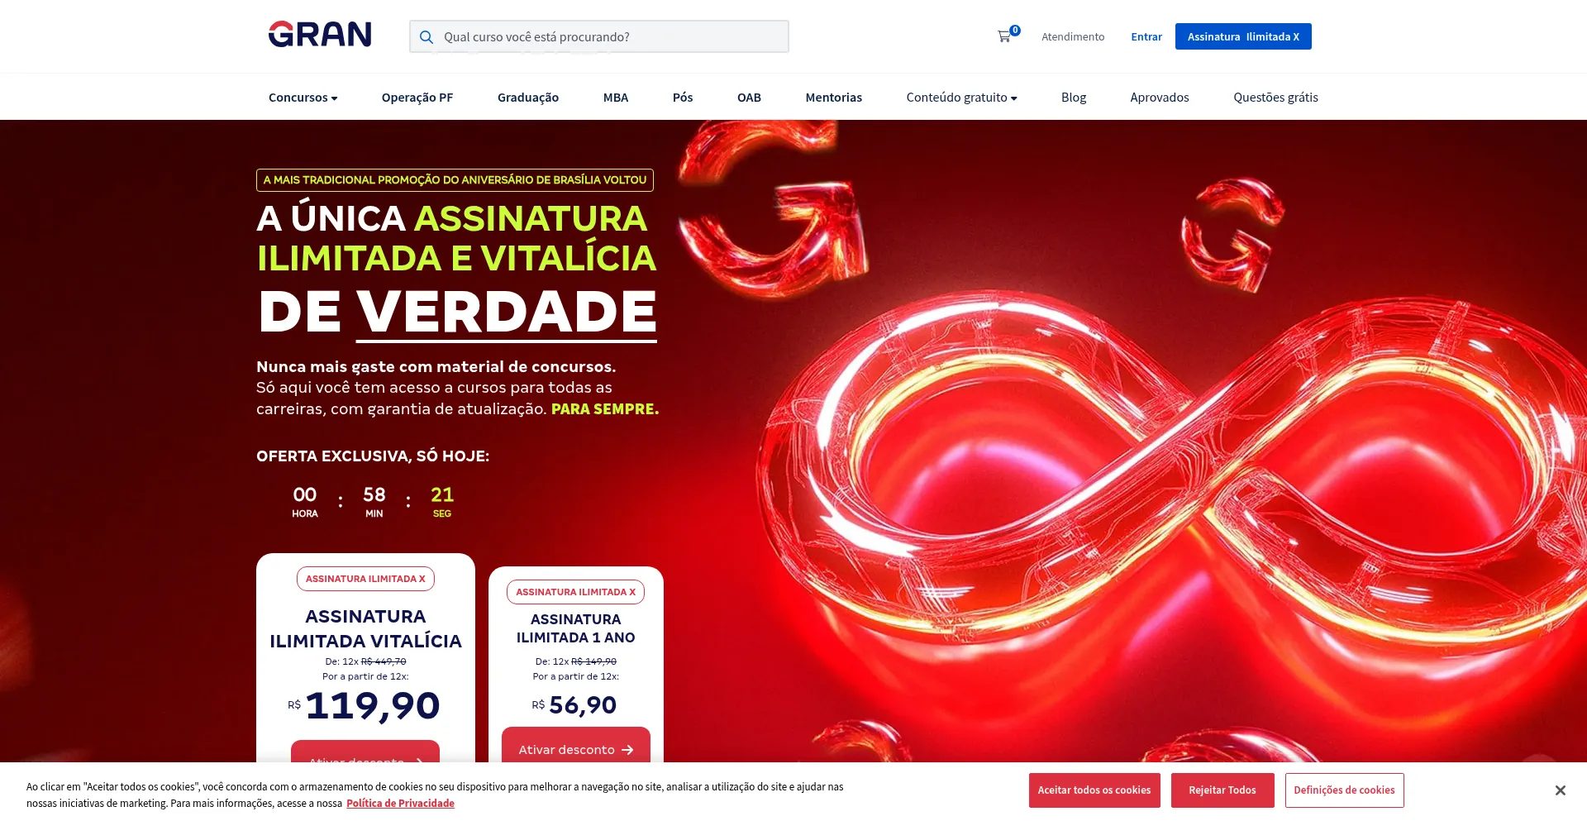
Task: Focus the course search field
Action: click(x=599, y=36)
